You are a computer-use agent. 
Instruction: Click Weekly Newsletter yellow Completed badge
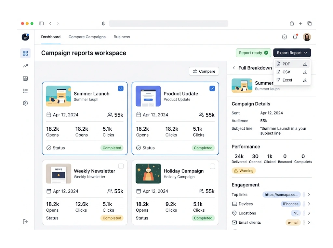(112, 218)
